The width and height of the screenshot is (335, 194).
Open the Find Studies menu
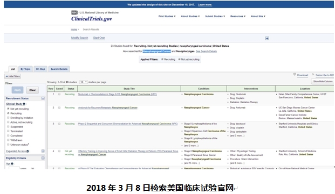(167, 16)
